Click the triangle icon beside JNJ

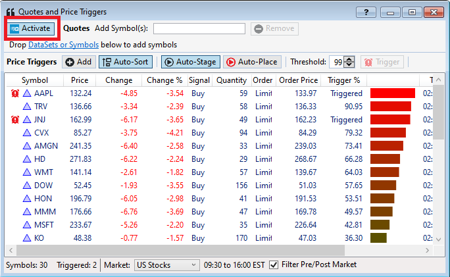pos(27,119)
